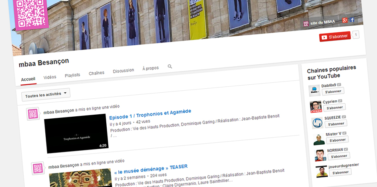Viewport: 377px width, 187px height.
Task: Subscribe to SQUEEZIE channel
Action: 336,124
